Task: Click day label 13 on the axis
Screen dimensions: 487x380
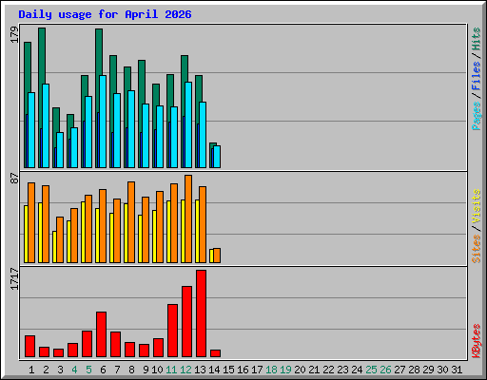Action: pyautogui.click(x=200, y=370)
